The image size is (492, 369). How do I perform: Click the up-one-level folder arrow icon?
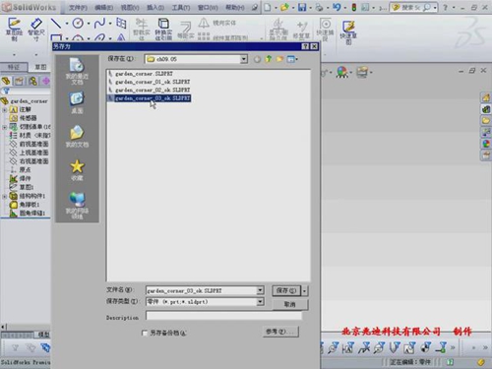[x=269, y=59]
